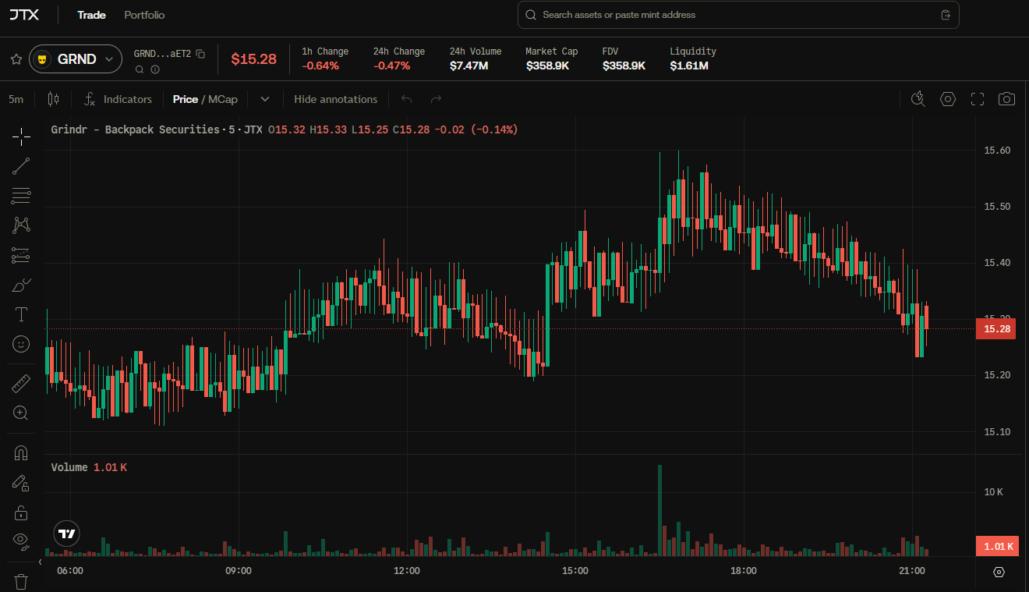Viewport: 1029px width, 592px height.
Task: Click the 24h Change value -0.47%
Action: [391, 66]
